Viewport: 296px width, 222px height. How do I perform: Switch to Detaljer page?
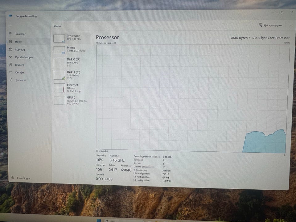point(28,72)
